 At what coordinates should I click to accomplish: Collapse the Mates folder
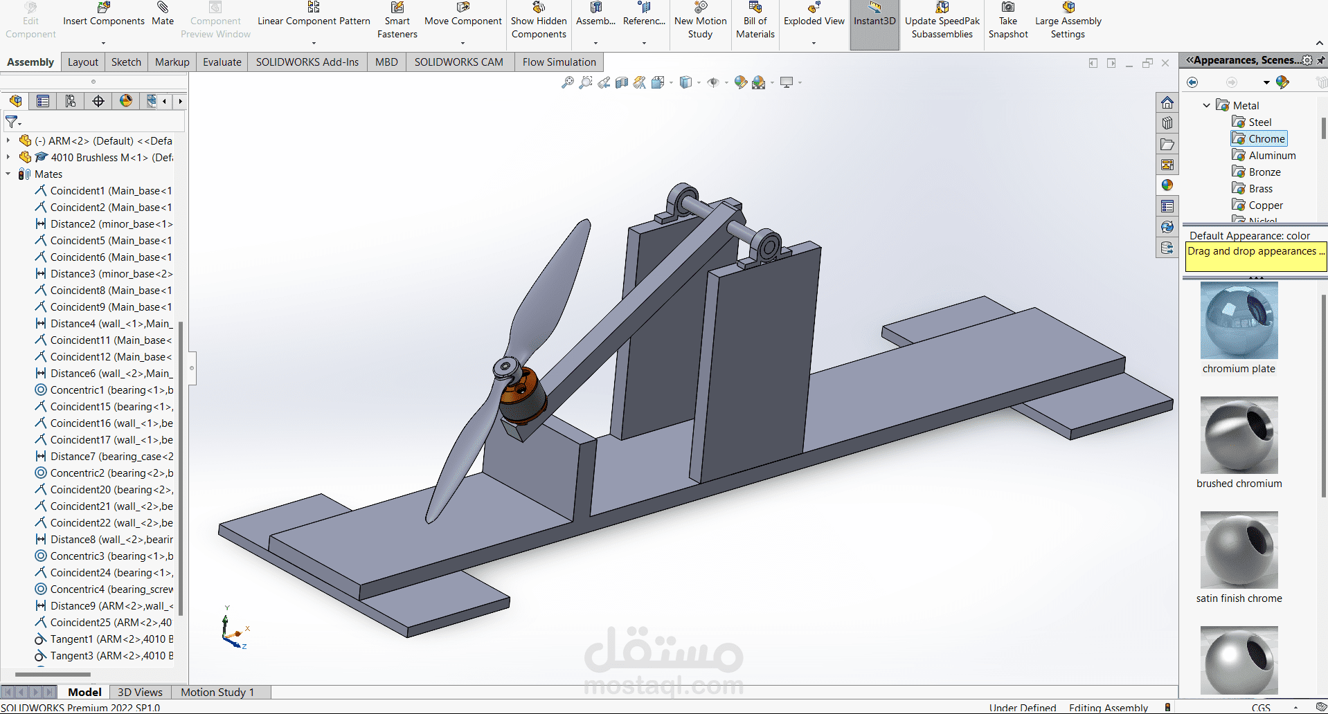[8, 174]
